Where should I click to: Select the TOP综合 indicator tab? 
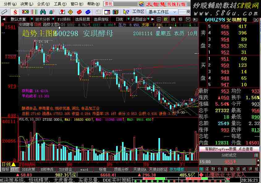point(65,169)
